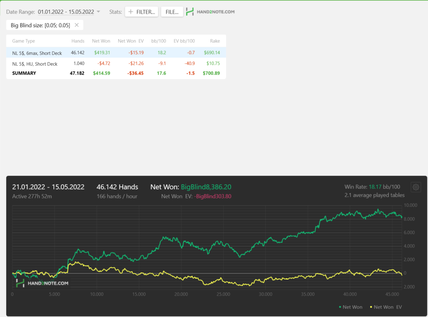Click the $419.31 net won cell

(102, 53)
